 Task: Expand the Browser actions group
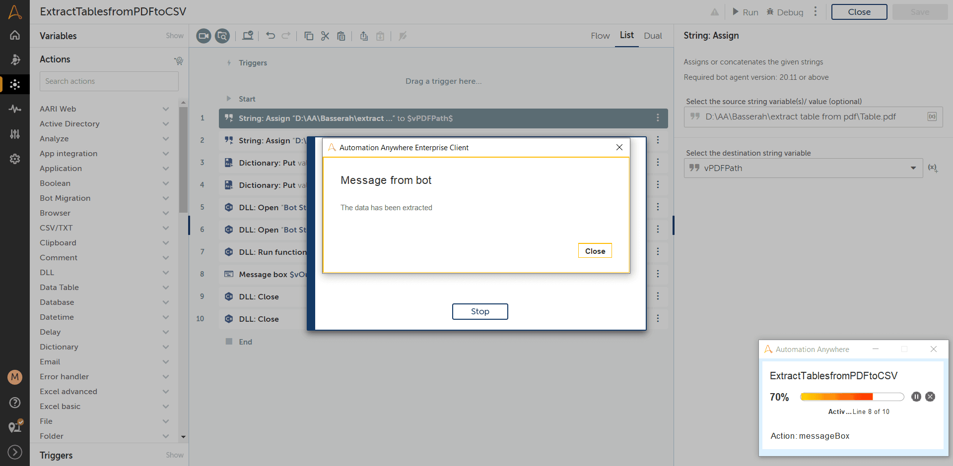(x=166, y=213)
